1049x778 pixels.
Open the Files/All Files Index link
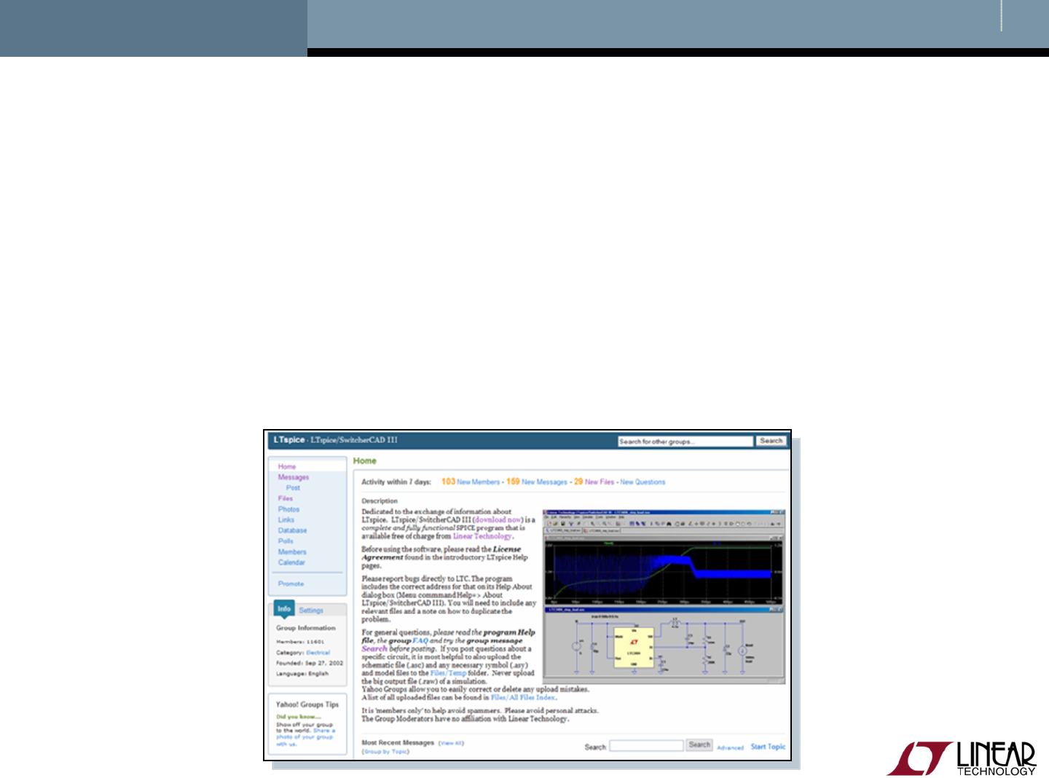522,698
